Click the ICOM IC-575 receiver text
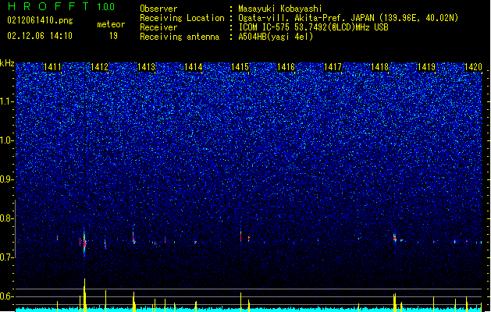 pos(313,27)
